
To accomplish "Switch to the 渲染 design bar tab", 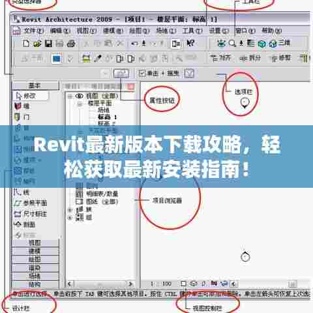I will point(35,268).
